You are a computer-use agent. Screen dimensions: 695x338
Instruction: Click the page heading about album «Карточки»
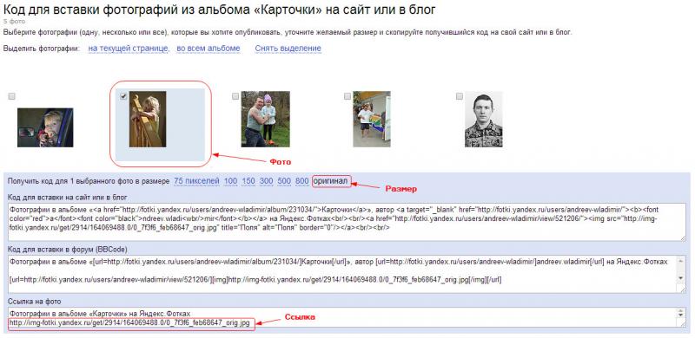220,9
